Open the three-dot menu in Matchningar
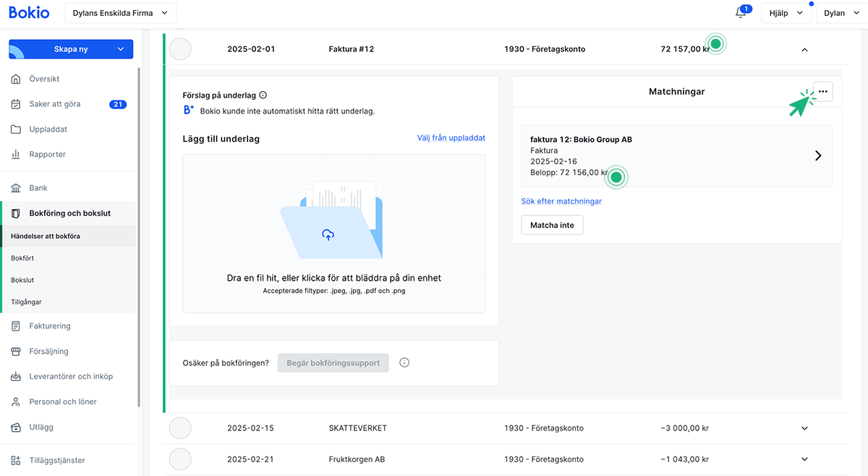The image size is (868, 476). click(822, 91)
